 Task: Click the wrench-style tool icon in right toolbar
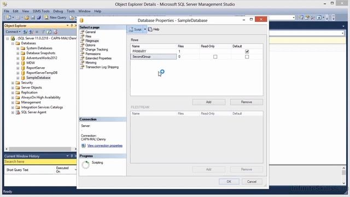[313, 18]
